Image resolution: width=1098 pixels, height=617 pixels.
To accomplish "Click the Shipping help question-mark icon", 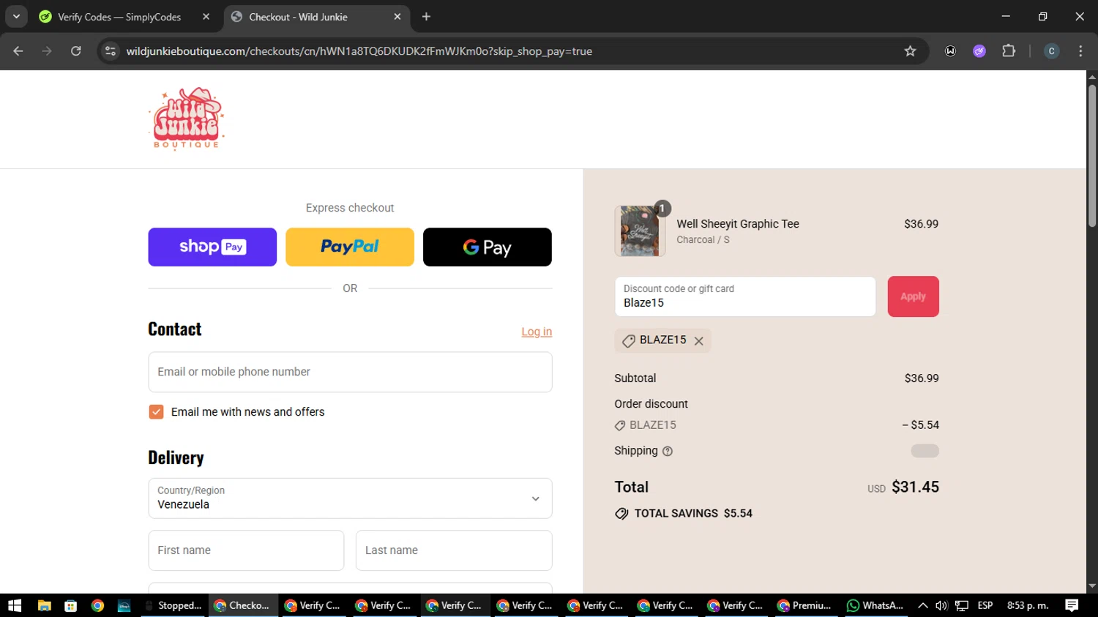I will [x=668, y=452].
